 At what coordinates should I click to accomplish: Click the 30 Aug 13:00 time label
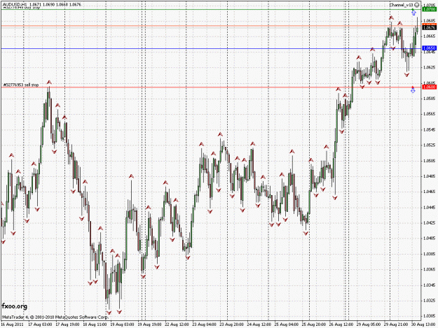point(423,325)
